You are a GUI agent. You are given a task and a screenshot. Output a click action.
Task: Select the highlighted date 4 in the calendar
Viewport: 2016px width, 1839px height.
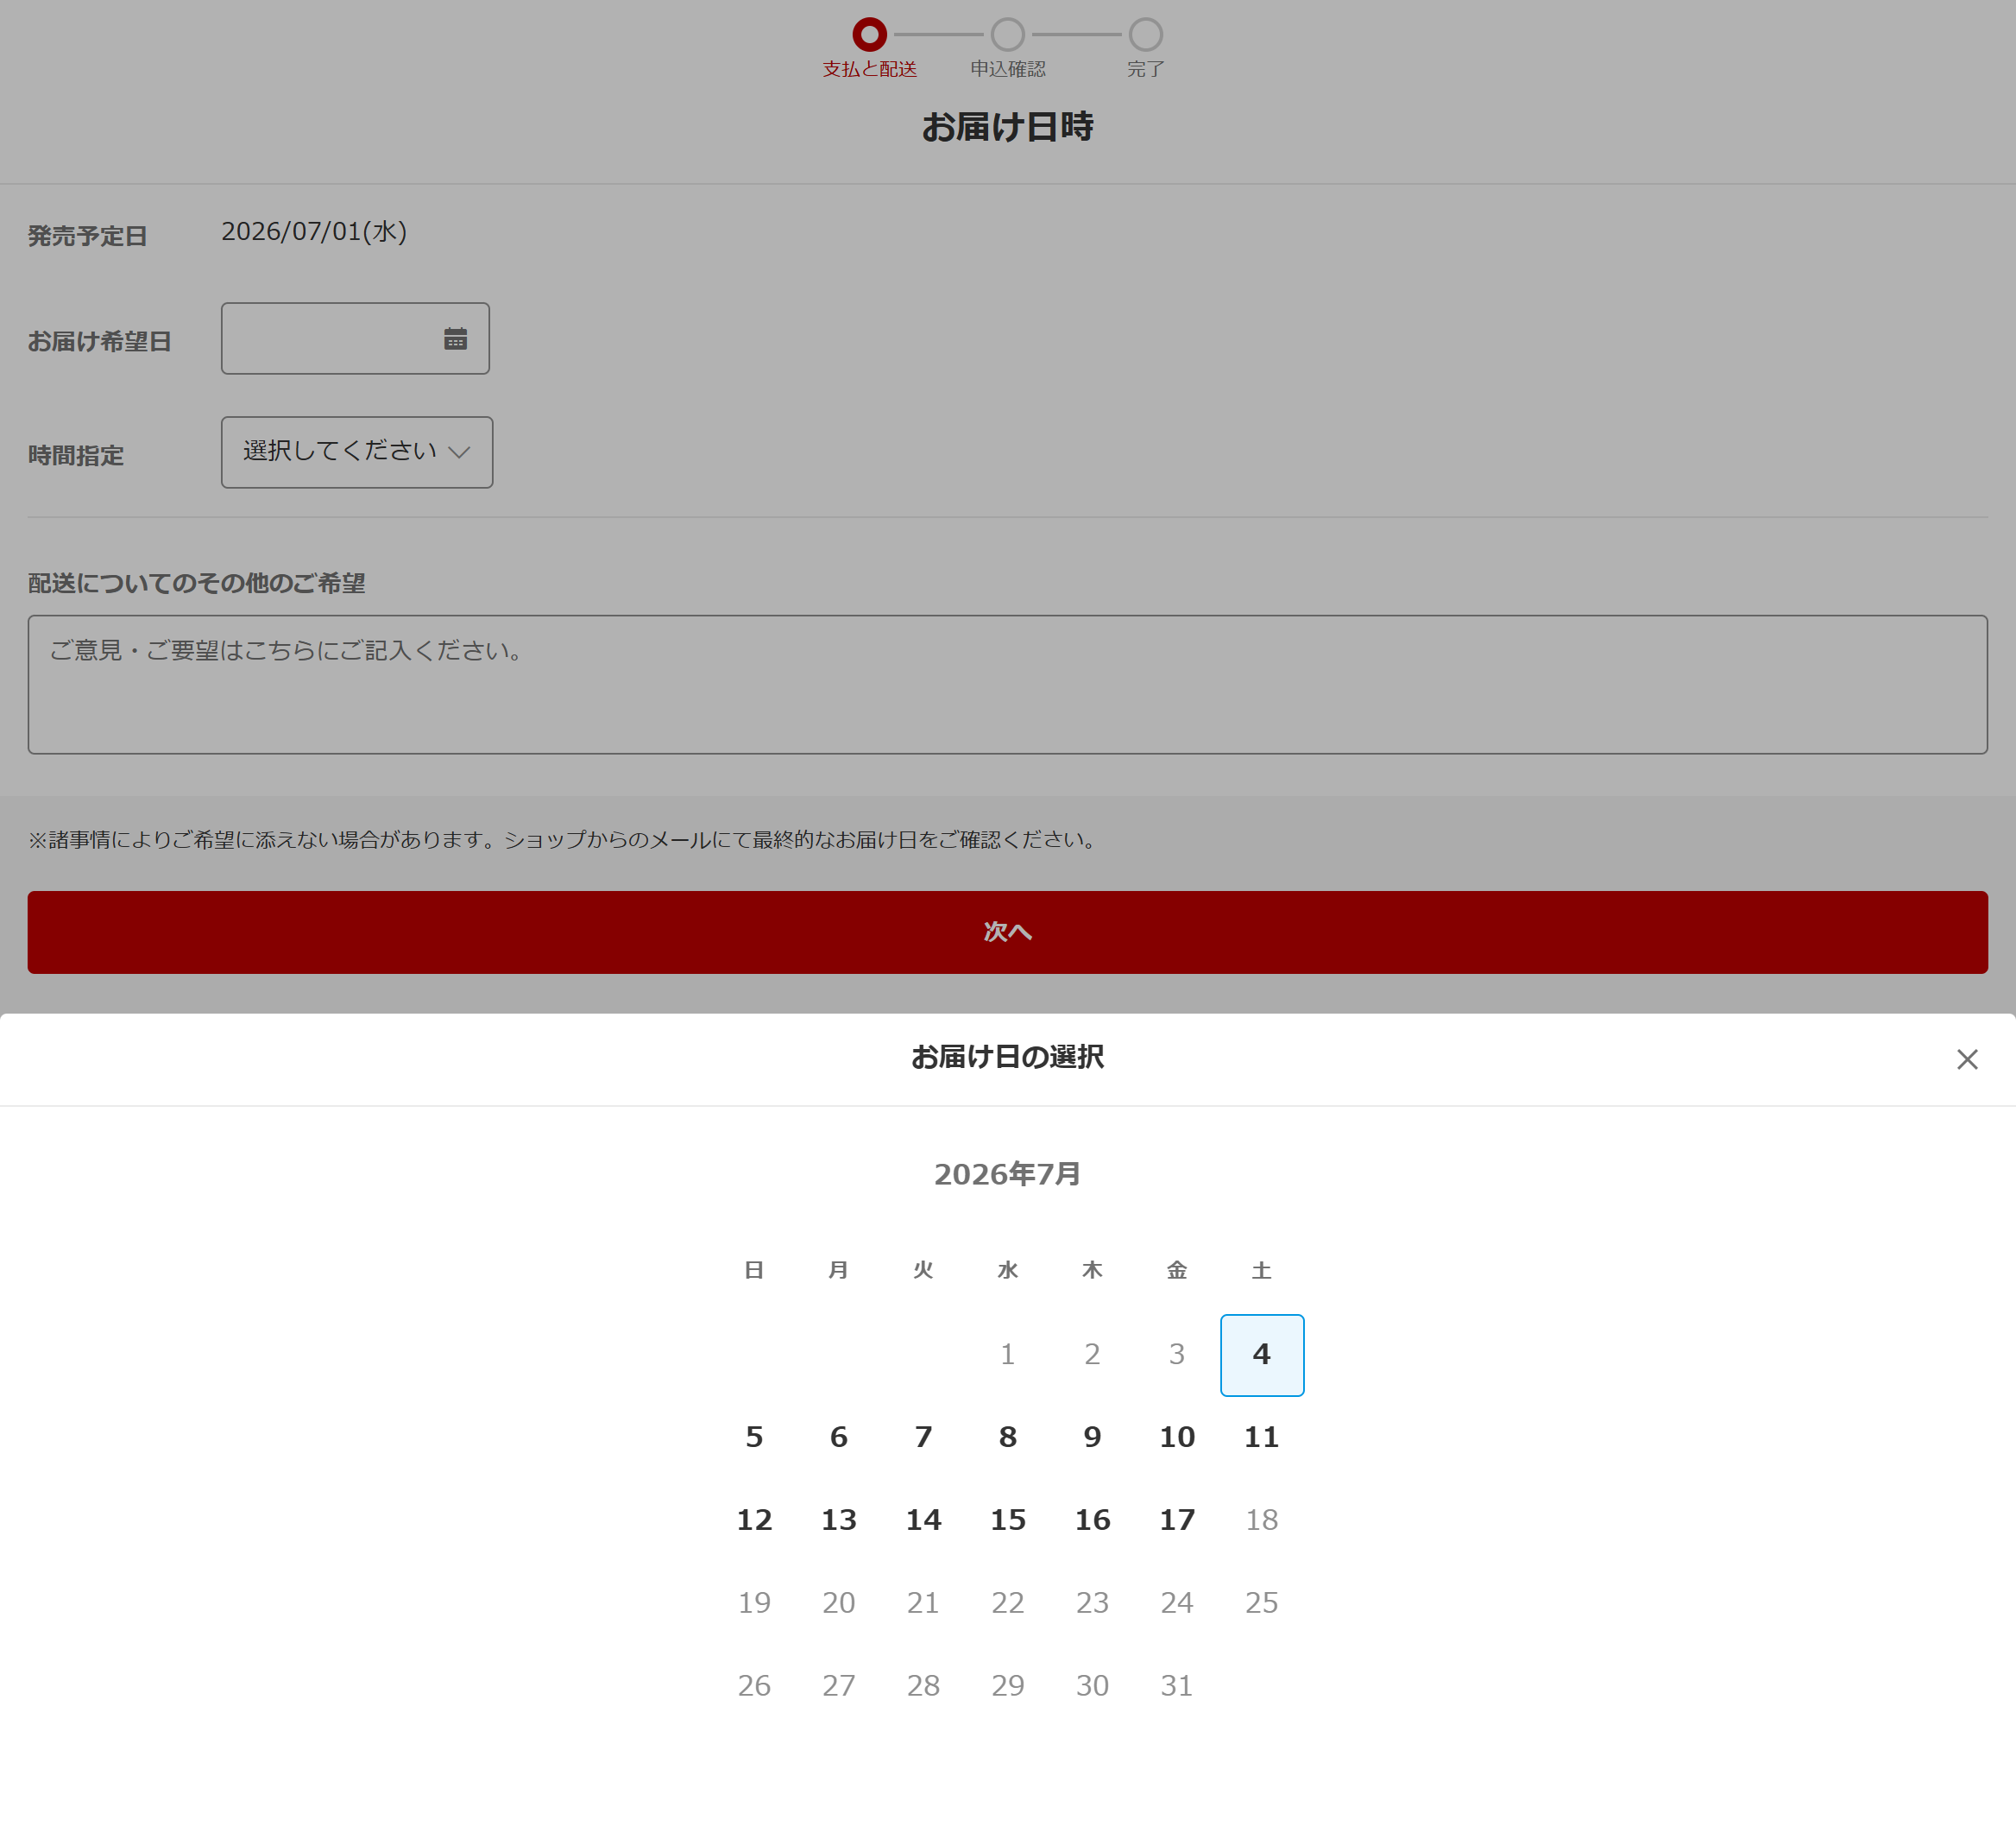point(1261,1355)
